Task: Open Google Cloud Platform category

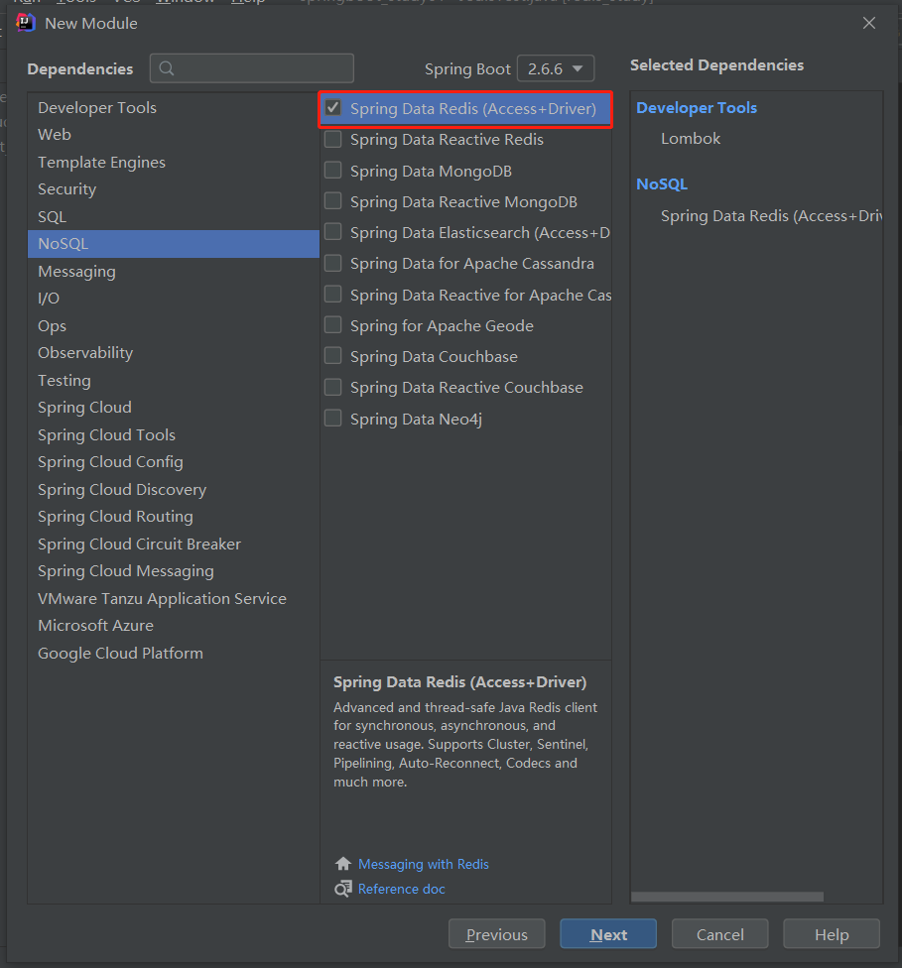Action: 174,654
